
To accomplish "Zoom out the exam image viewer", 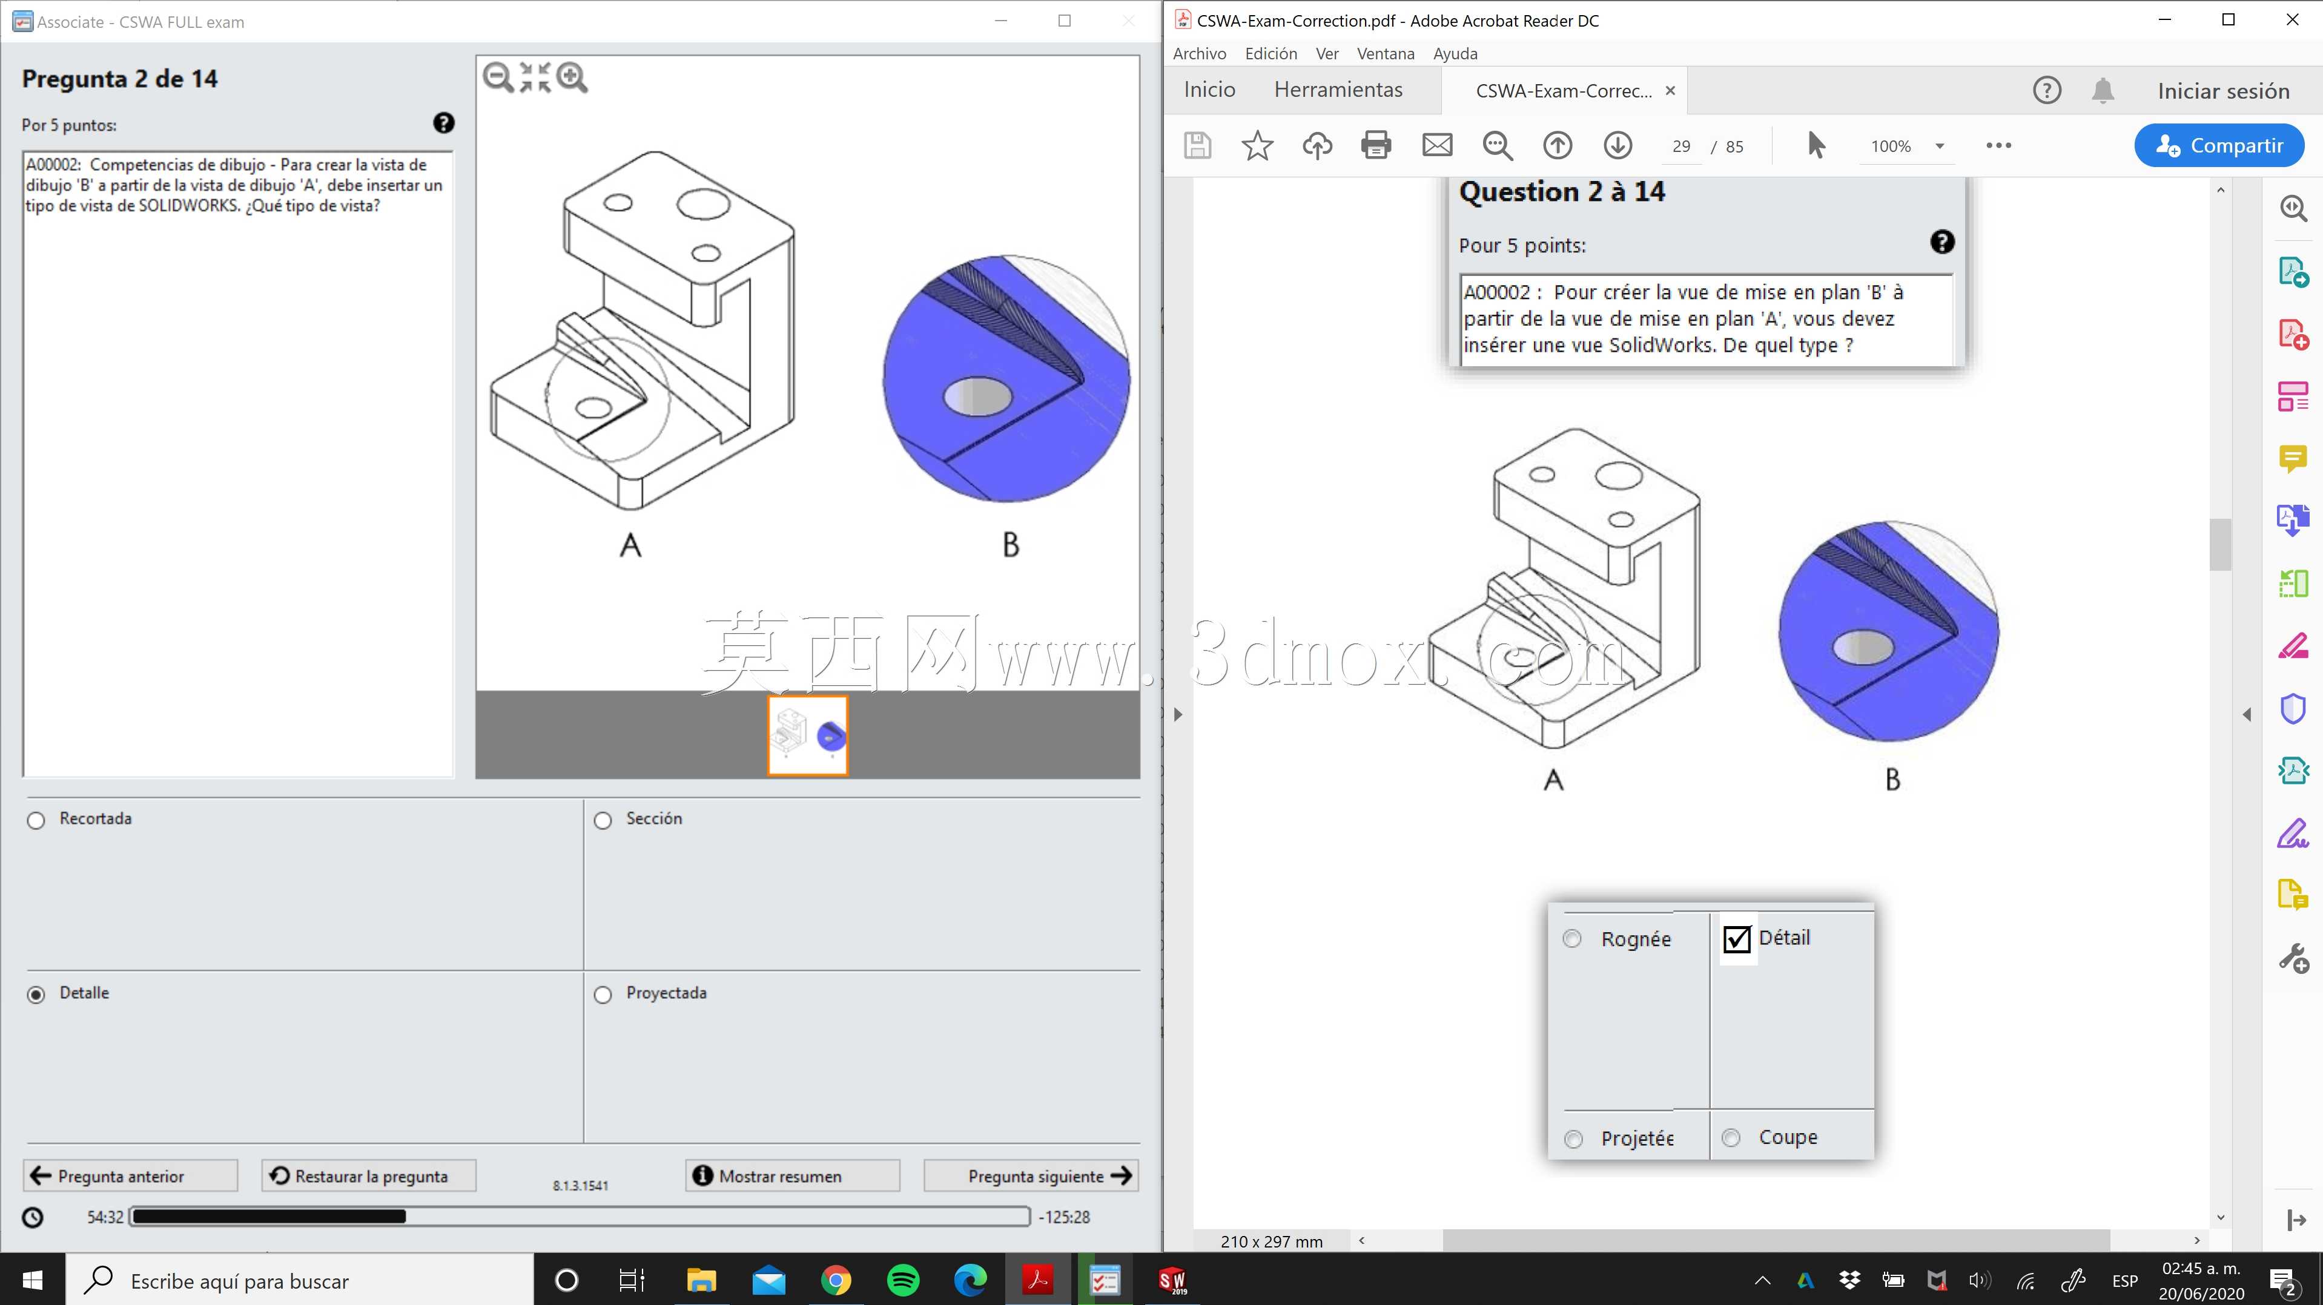I will tap(498, 77).
